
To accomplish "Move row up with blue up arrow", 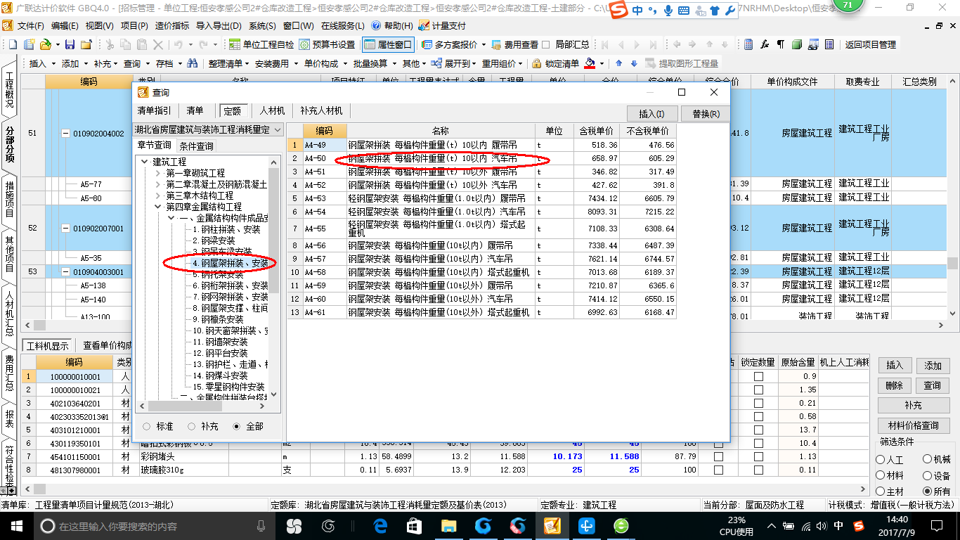I will (x=619, y=63).
